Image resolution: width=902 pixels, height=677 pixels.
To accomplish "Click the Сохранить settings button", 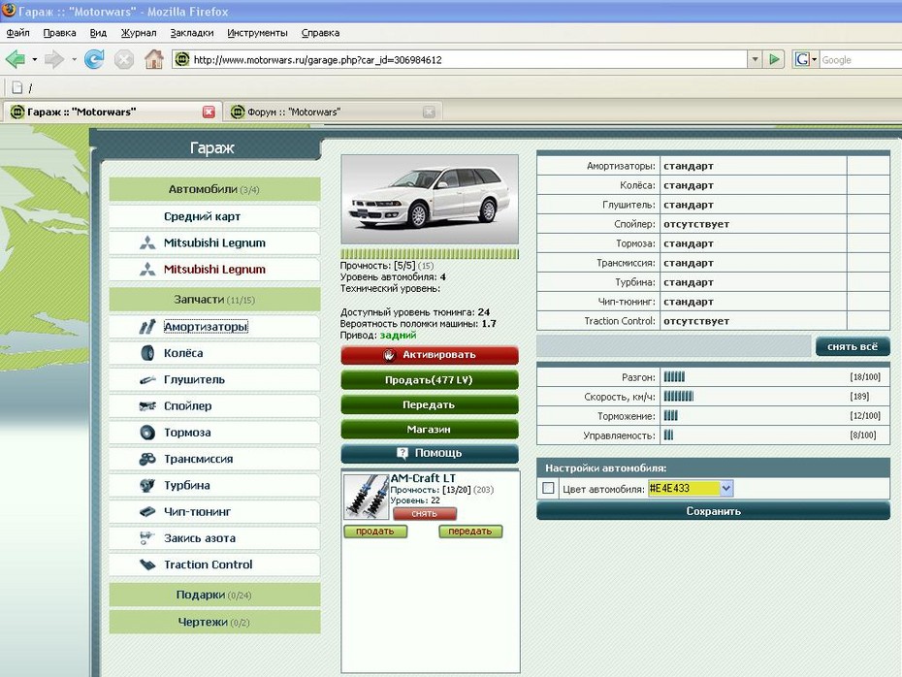I will (x=713, y=511).
